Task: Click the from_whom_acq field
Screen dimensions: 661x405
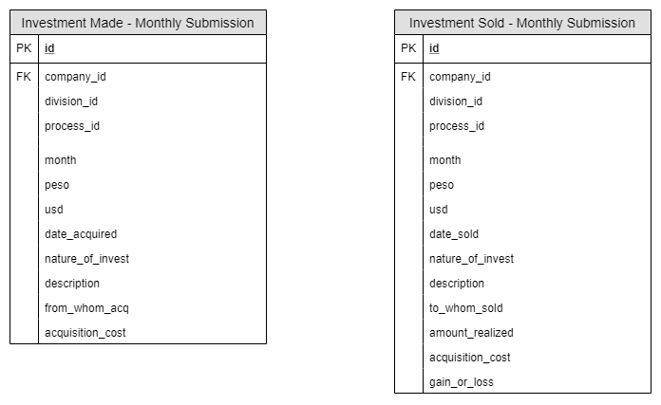Action: [x=86, y=308]
